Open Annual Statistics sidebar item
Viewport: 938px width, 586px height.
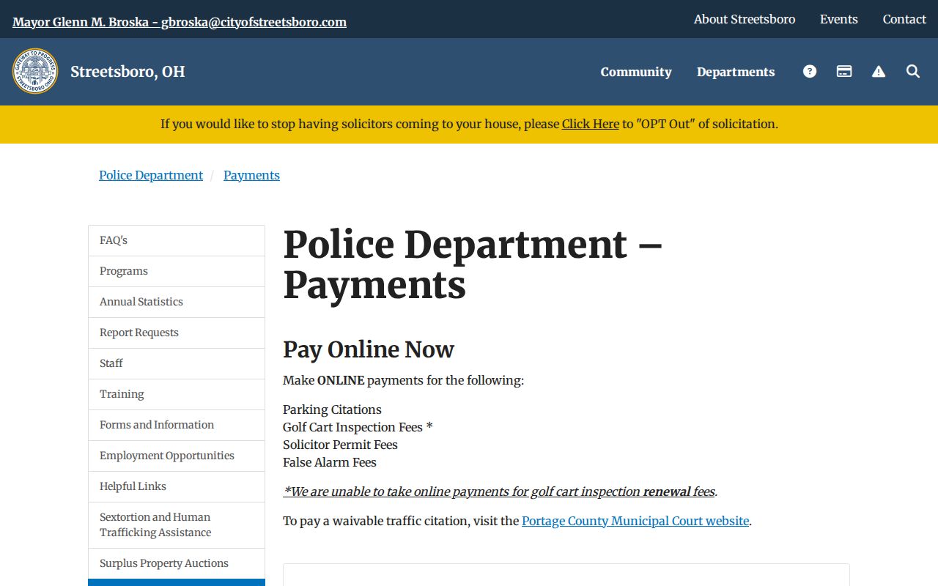coord(177,302)
